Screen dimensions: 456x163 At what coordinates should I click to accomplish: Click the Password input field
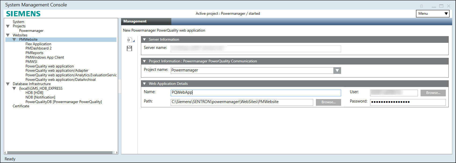407,102
